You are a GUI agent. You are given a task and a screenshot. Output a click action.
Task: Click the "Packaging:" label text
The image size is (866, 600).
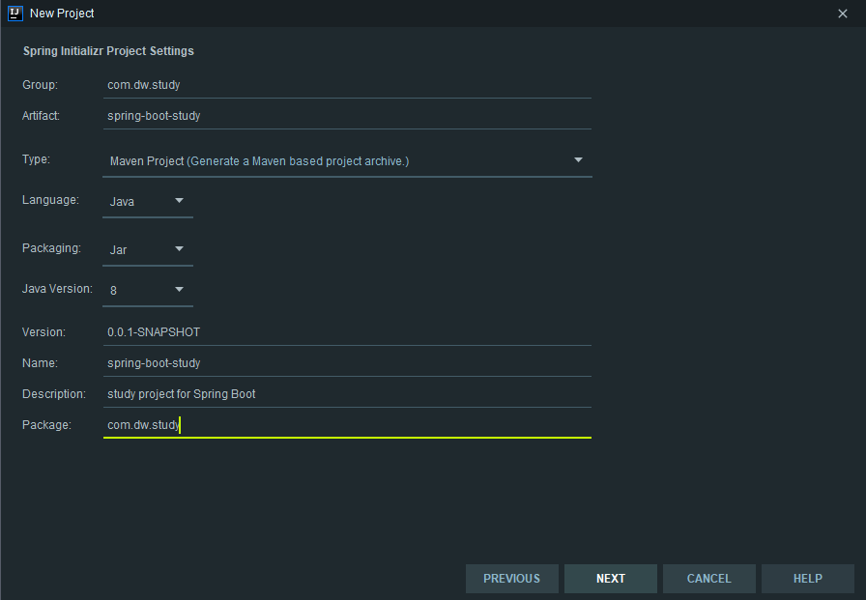click(51, 248)
